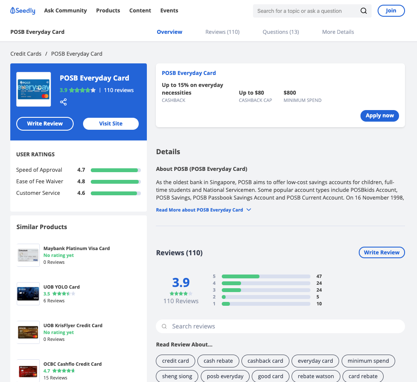The image size is (417, 382).
Task: Open the UOB KrisFlyer Credit Card thumbnail
Action: (x=28, y=332)
